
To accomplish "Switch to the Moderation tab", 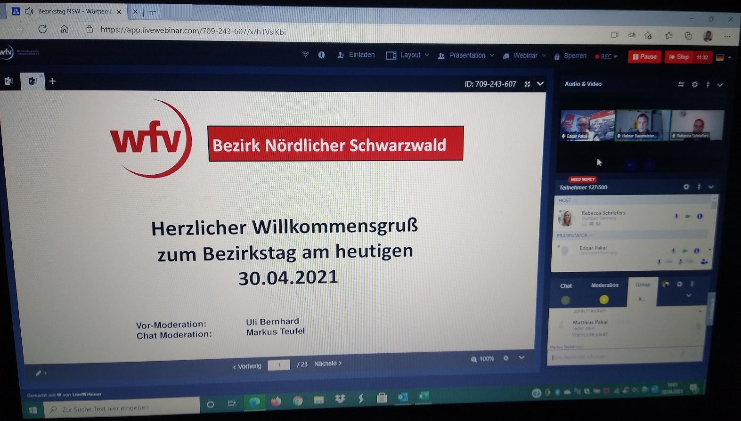I will coord(604,285).
